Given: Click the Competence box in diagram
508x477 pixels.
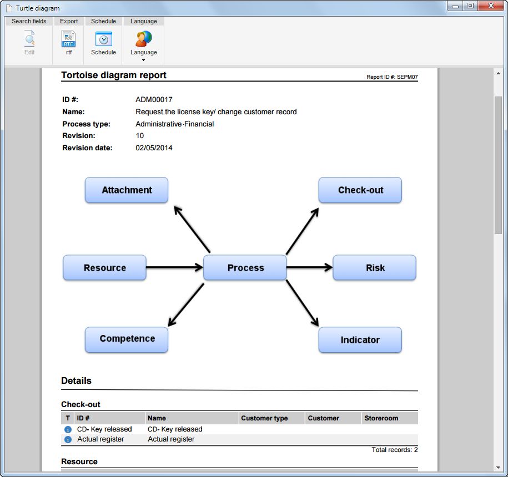Looking at the screenshot, I should point(127,339).
